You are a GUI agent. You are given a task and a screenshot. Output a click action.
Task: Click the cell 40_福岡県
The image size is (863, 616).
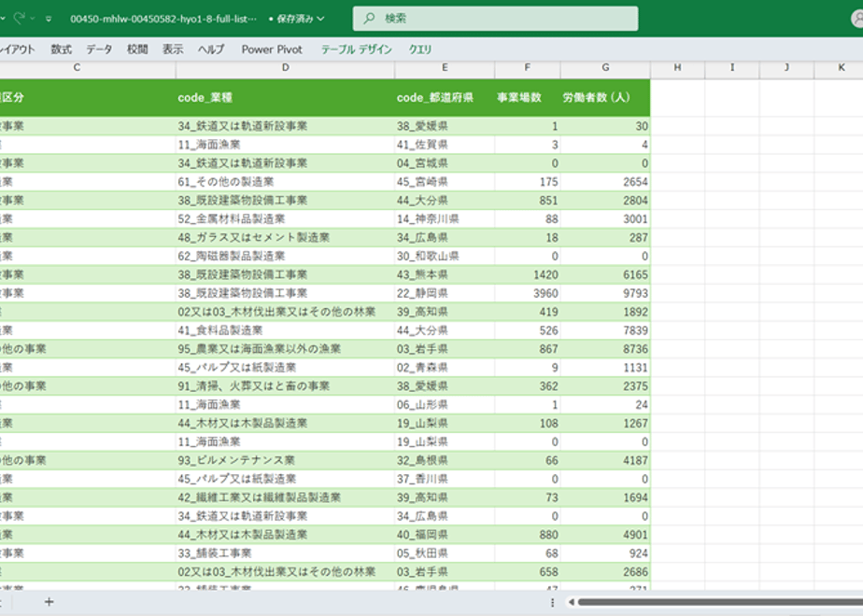click(x=445, y=535)
